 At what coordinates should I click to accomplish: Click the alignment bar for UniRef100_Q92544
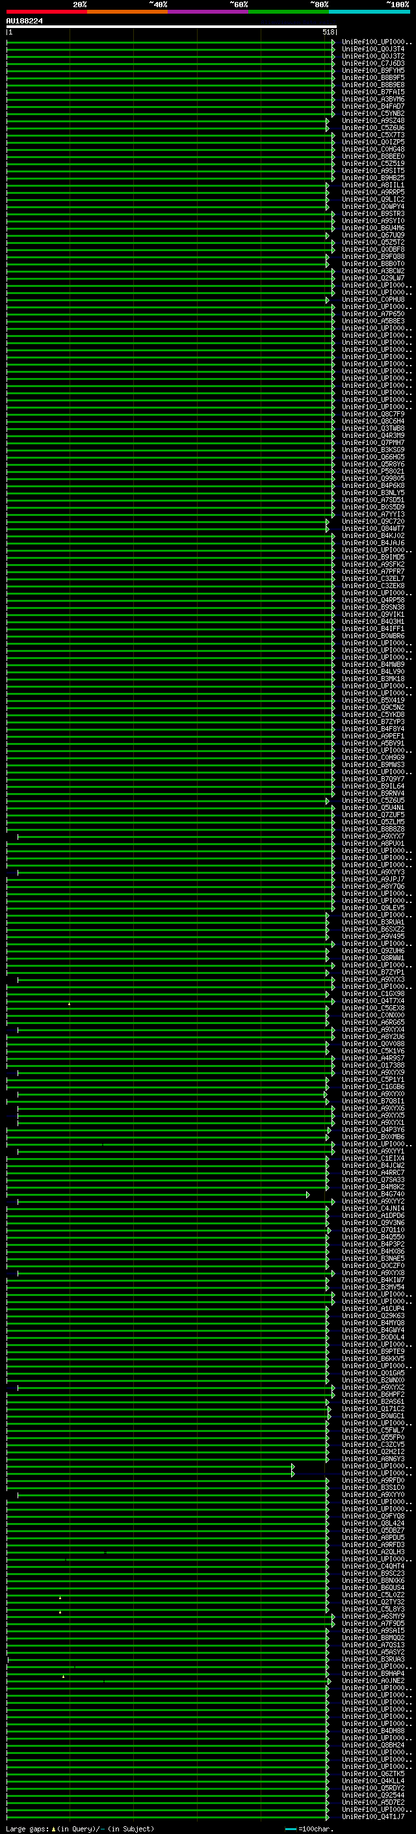[x=168, y=1796]
